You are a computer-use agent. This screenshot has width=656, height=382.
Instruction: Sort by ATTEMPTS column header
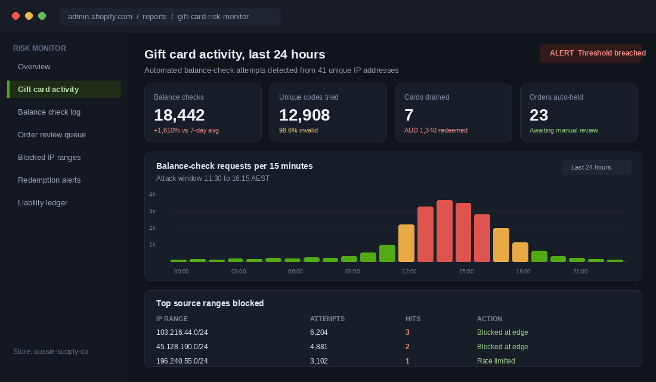[x=327, y=319]
